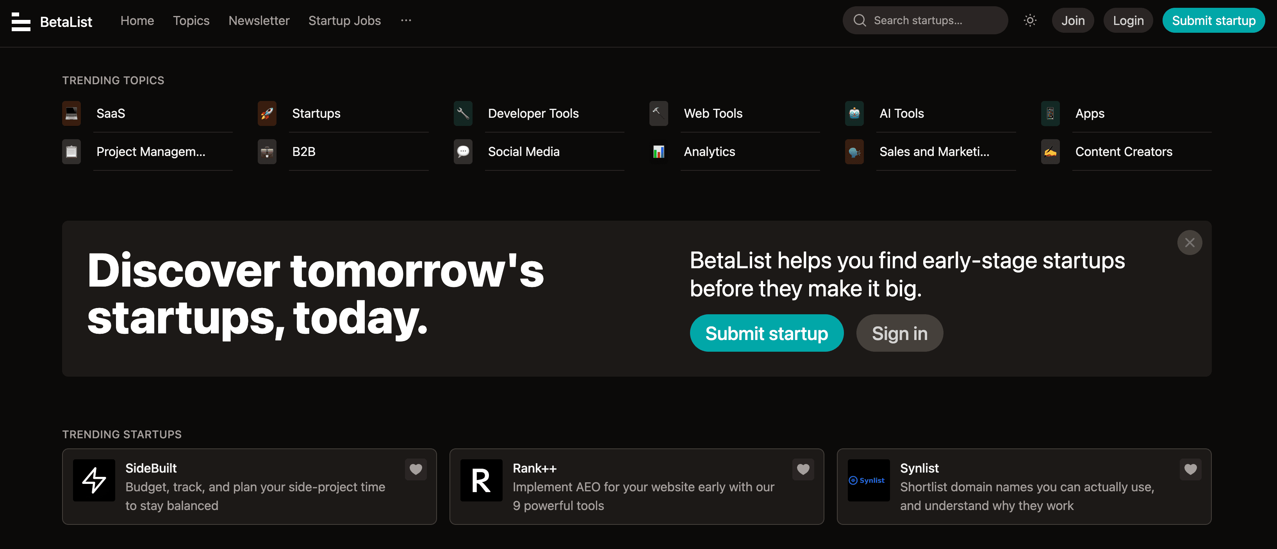Open the Developer Tools topic link
The width and height of the screenshot is (1277, 549).
point(533,113)
